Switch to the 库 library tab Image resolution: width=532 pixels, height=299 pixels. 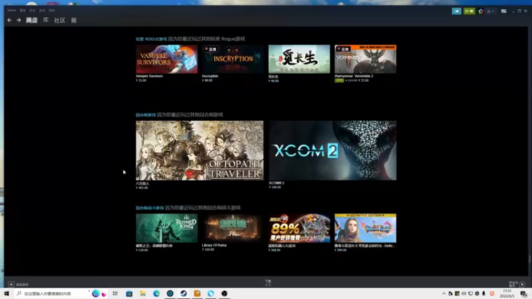[45, 21]
